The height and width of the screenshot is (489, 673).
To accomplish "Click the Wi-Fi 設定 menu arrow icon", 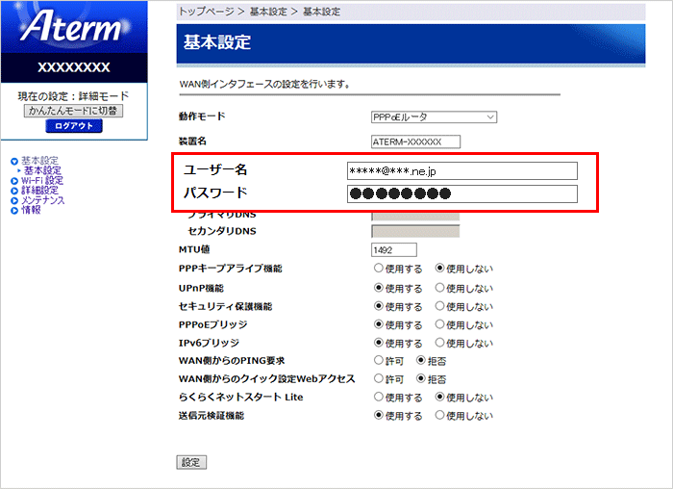I will pyautogui.click(x=13, y=180).
